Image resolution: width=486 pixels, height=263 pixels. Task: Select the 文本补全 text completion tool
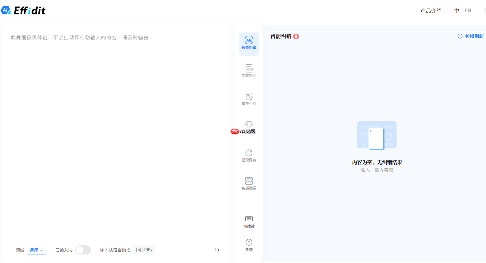point(249,71)
